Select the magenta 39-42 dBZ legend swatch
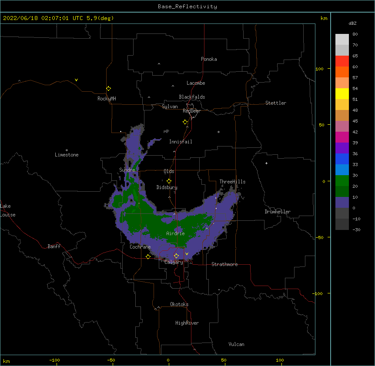Image resolution: width=375 pixels, height=366 pixels. pyautogui.click(x=342, y=137)
